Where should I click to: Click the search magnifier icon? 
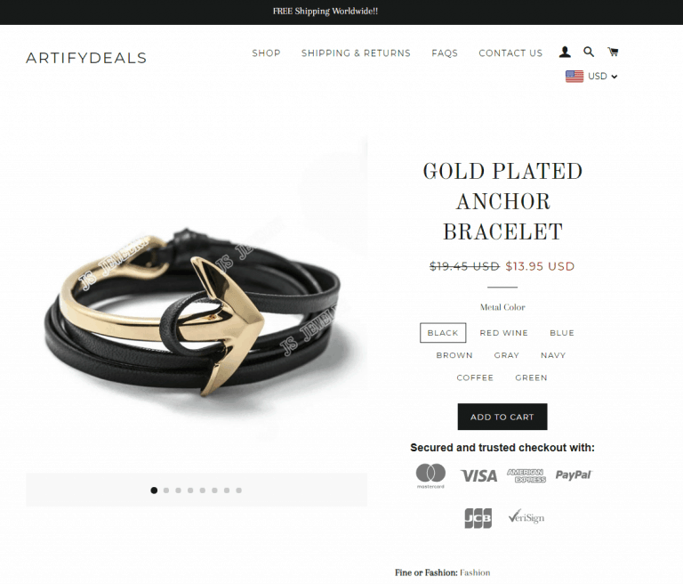point(589,52)
